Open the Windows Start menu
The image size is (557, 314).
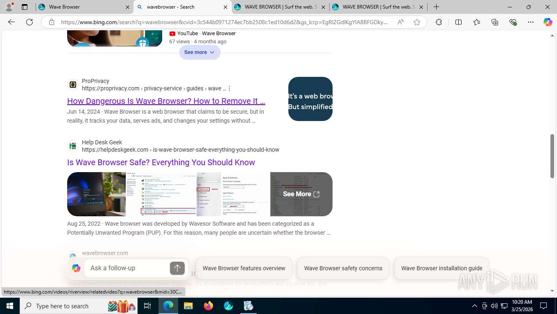(9, 306)
